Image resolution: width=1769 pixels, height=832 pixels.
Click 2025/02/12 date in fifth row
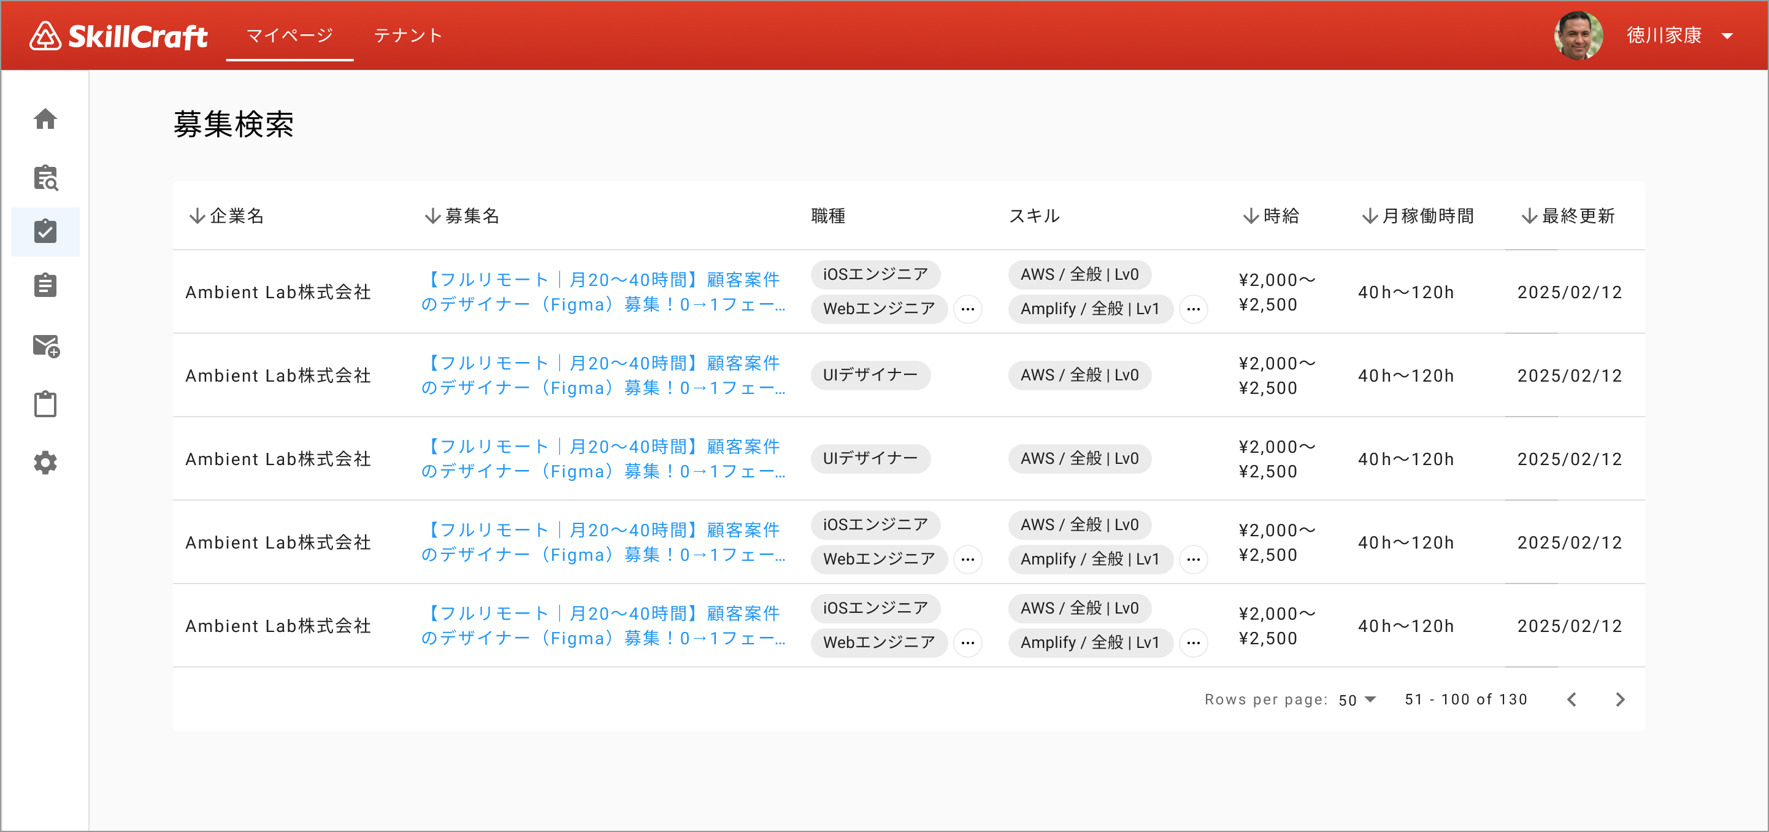point(1569,626)
